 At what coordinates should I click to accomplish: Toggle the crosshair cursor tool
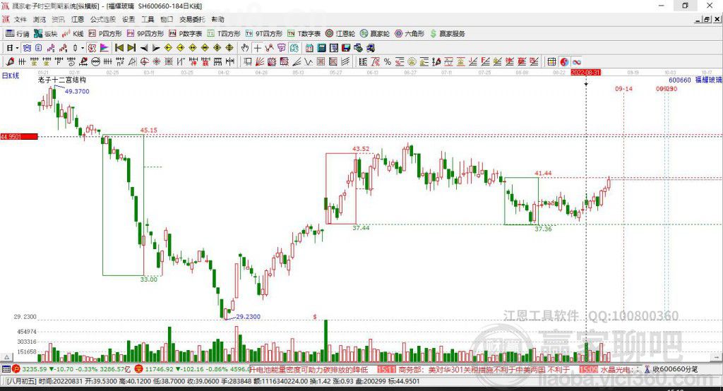click(x=257, y=48)
